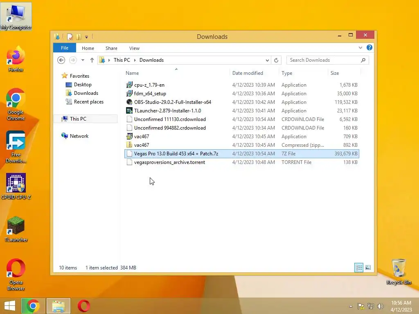
Task: Click the Windows Start button
Action: pyautogui.click(x=10, y=306)
